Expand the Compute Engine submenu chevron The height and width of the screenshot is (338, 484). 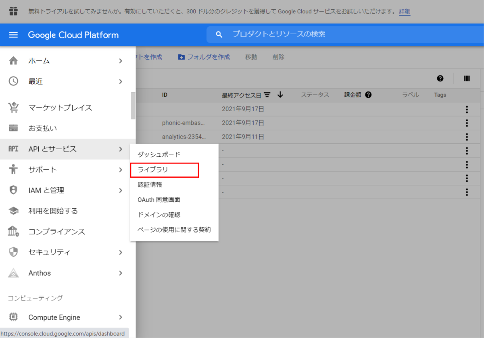pyautogui.click(x=121, y=317)
